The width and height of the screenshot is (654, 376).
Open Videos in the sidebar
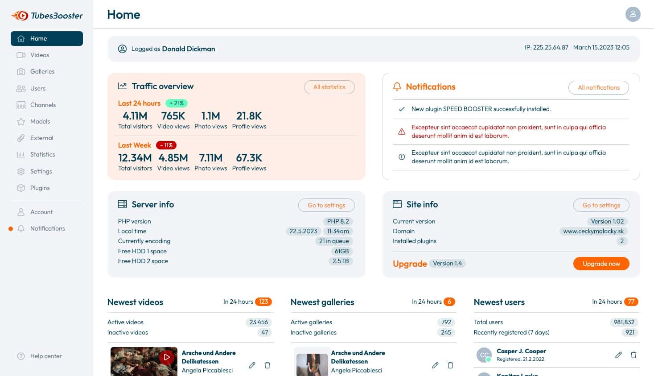39,55
